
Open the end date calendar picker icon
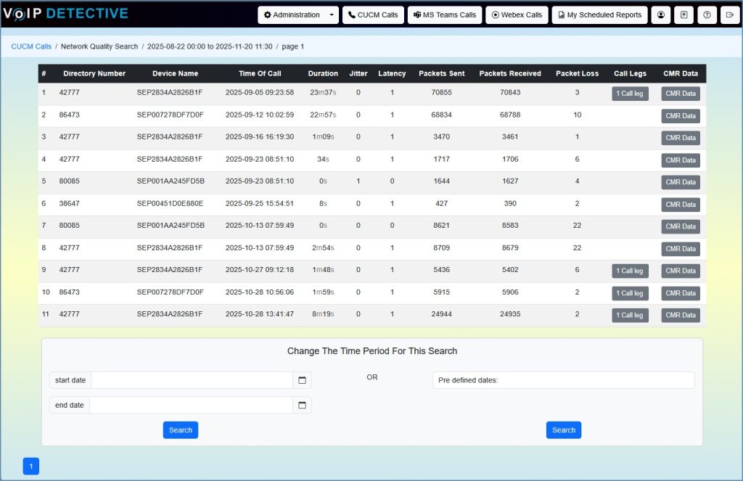coord(302,405)
